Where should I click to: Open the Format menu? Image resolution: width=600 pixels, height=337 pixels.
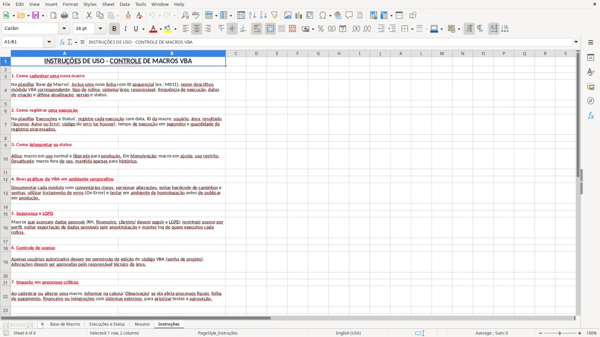tap(70, 4)
